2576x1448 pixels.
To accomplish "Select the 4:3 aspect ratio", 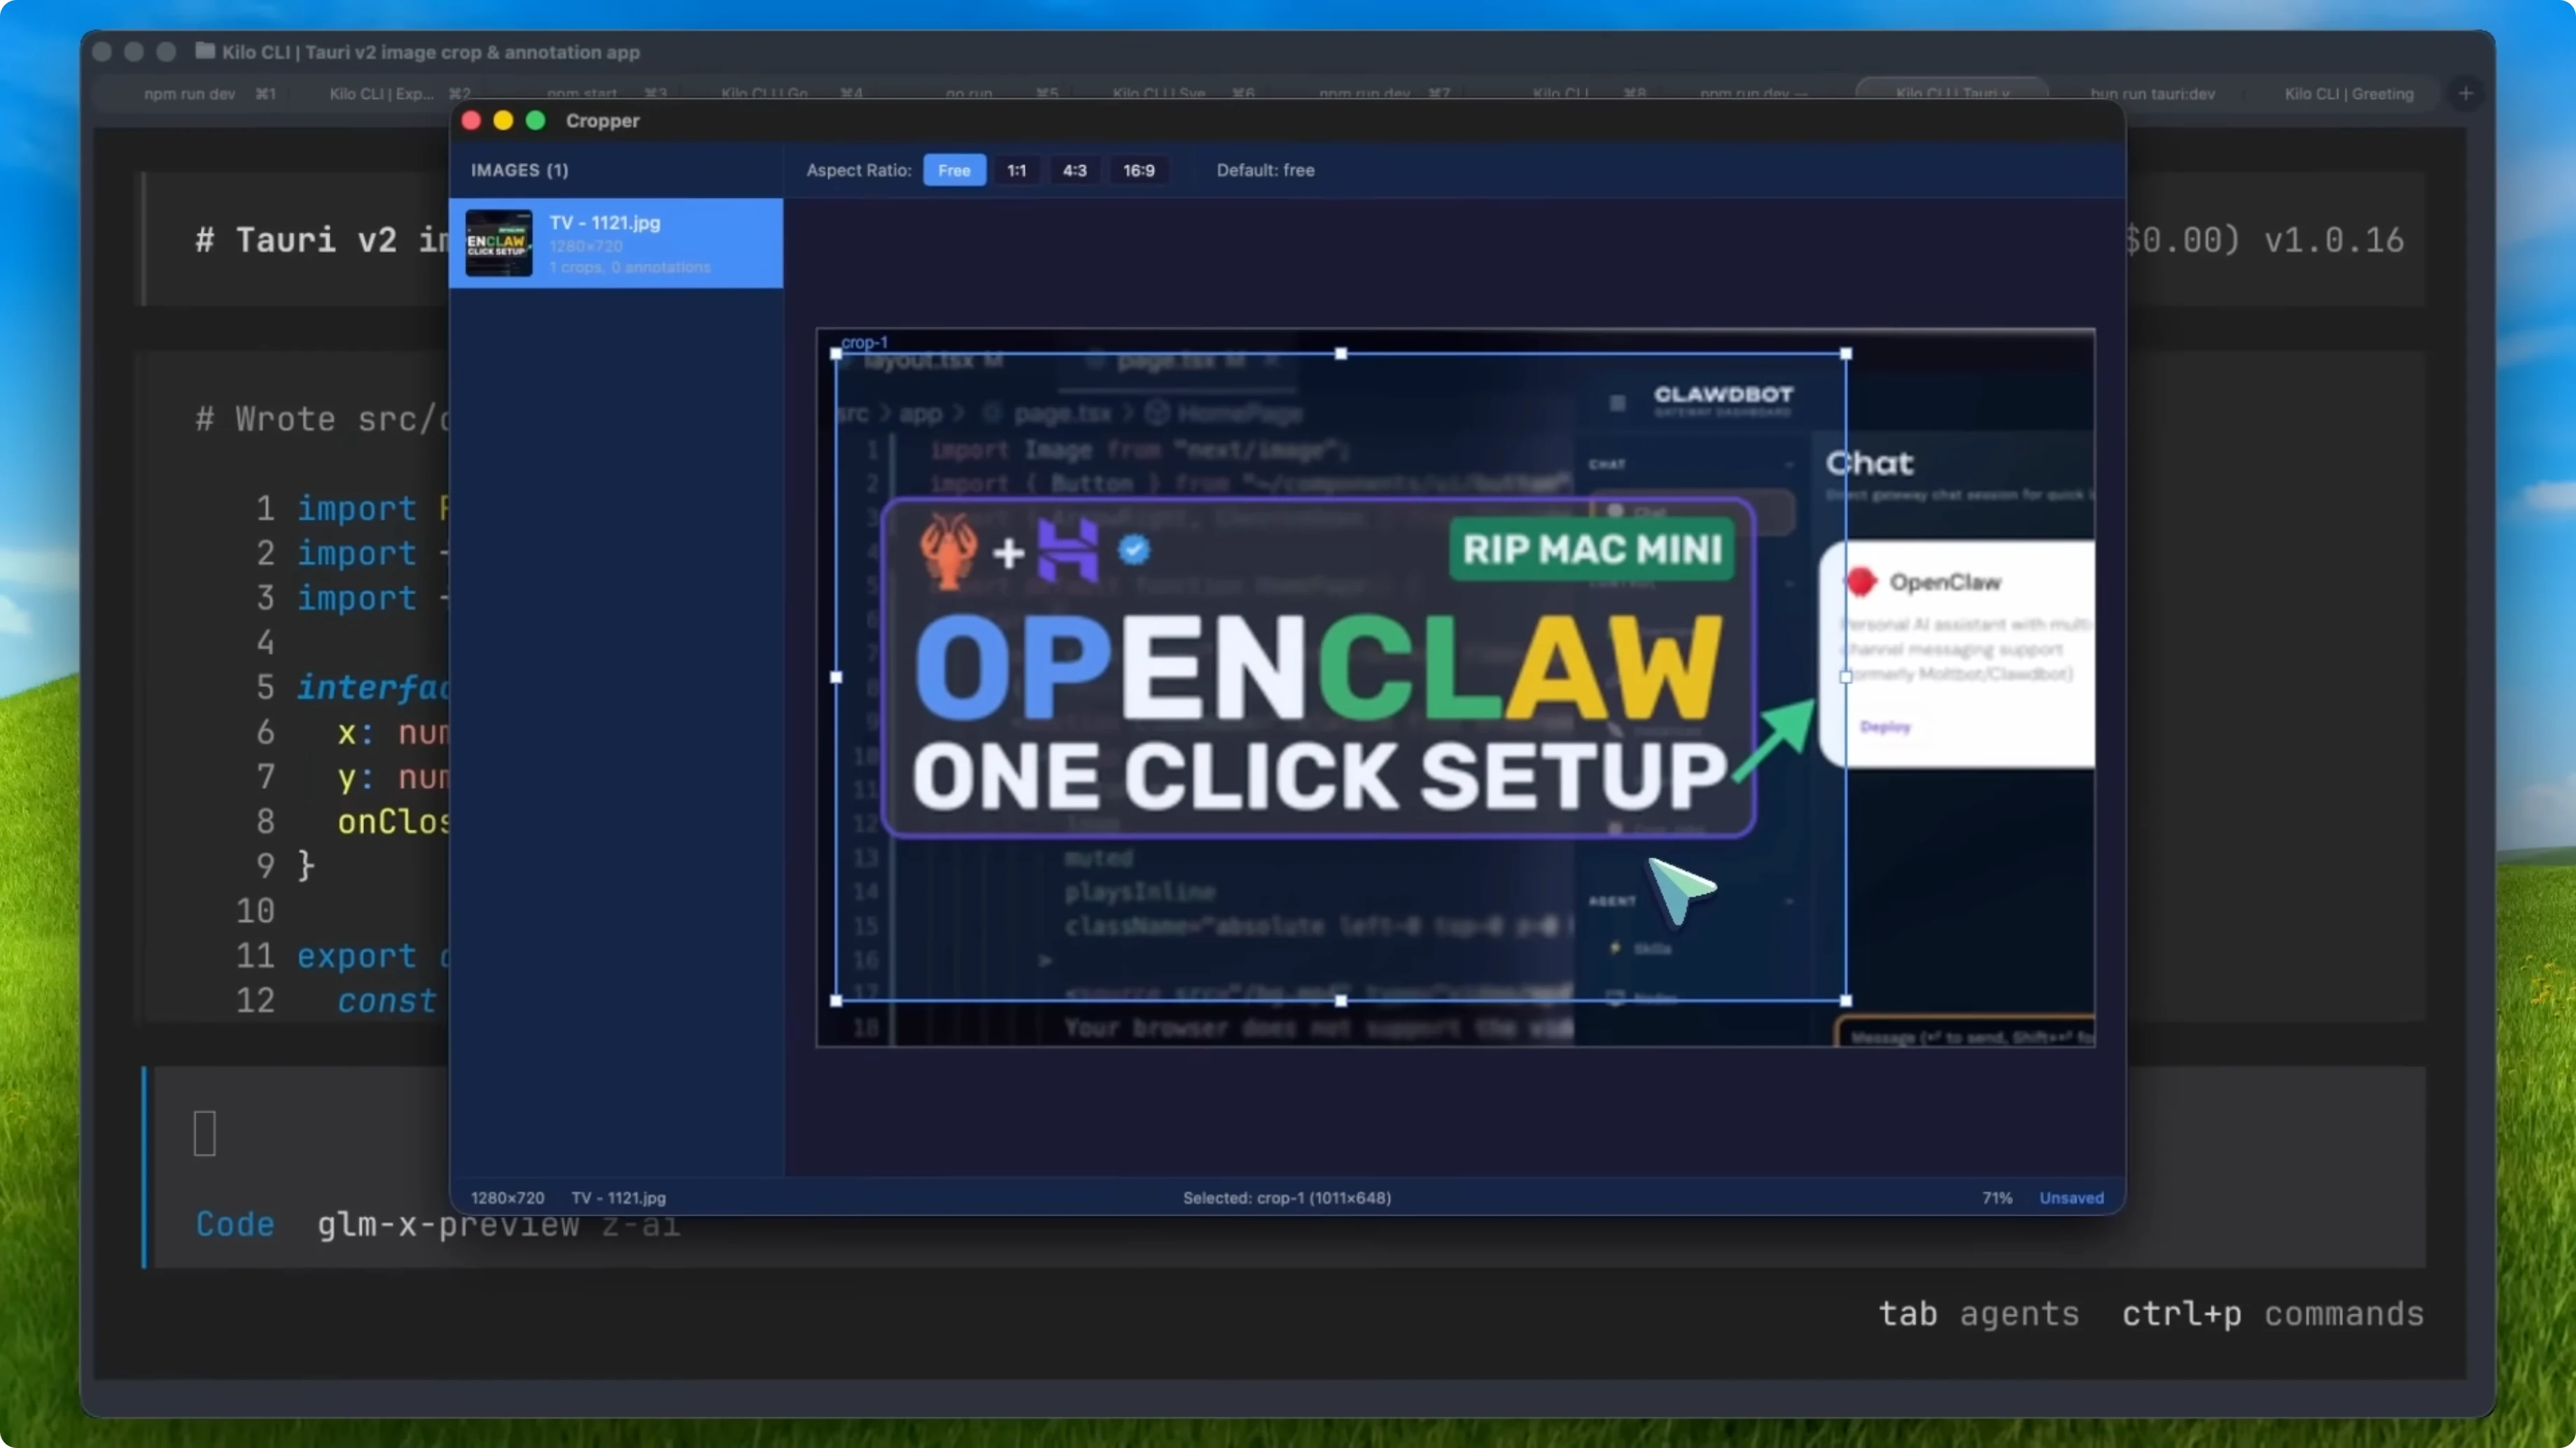I will (1075, 170).
